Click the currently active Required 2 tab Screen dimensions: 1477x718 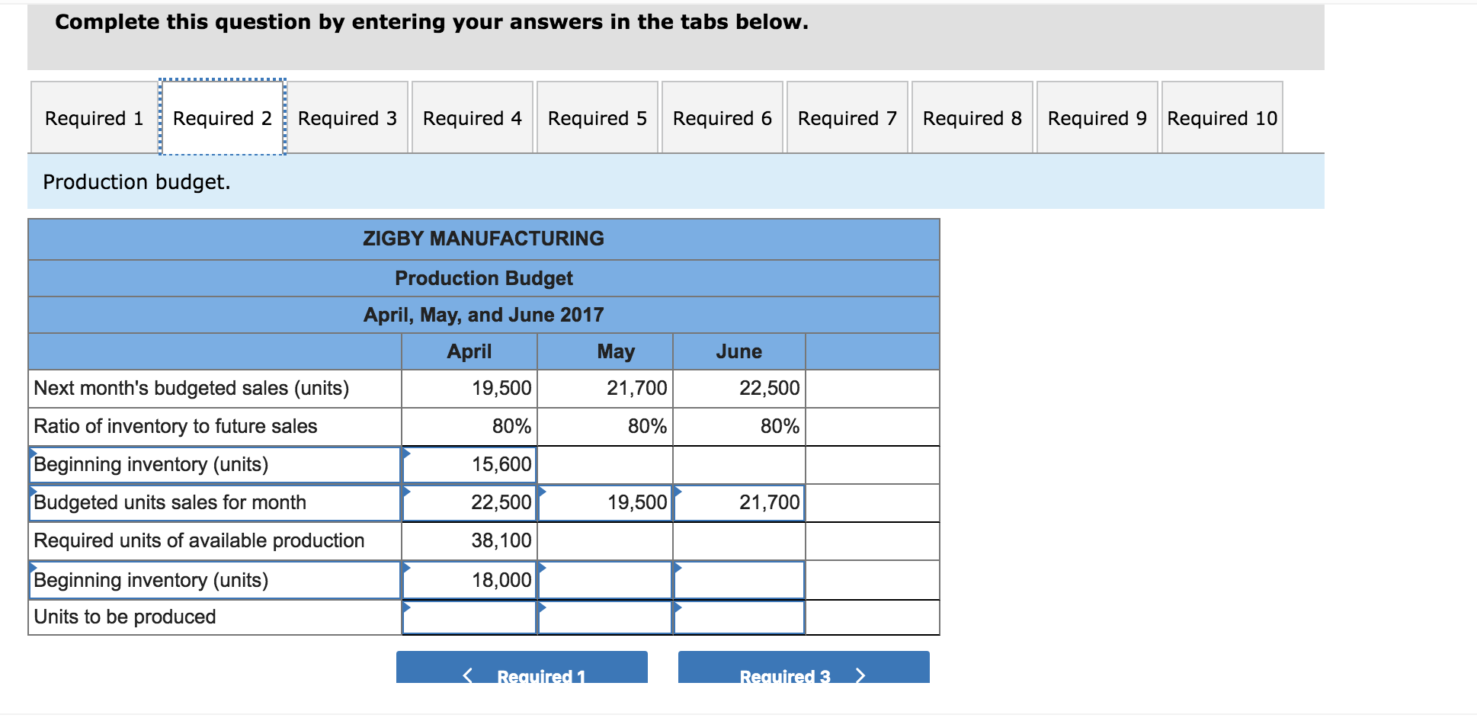(221, 118)
